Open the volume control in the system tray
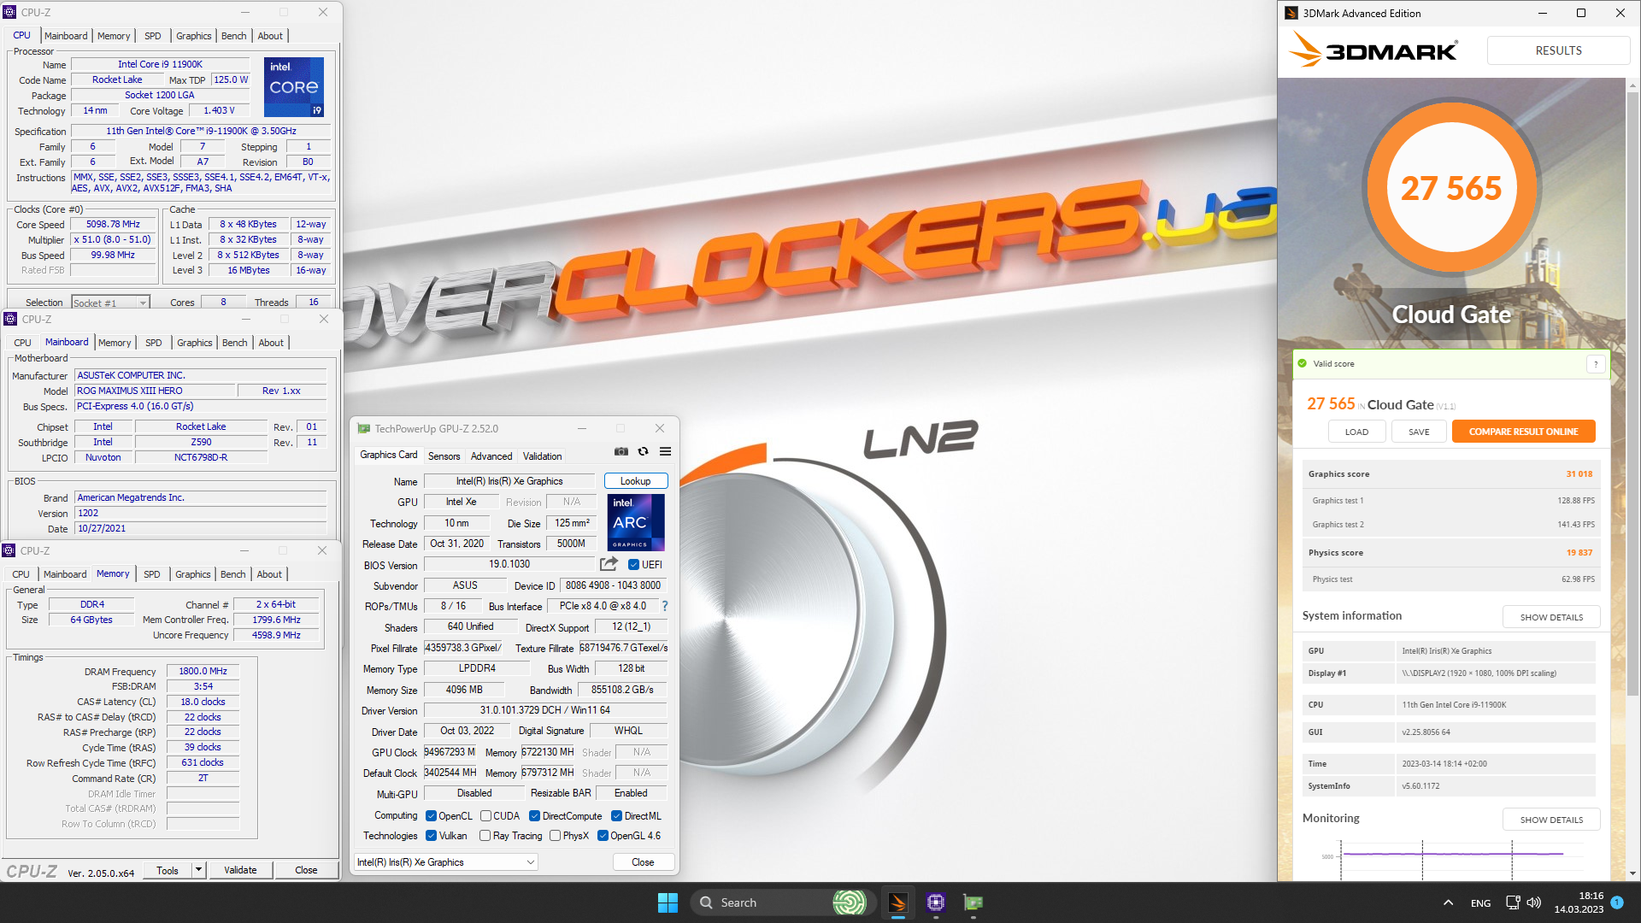Screen dimensions: 1641x923 pyautogui.click(x=1534, y=902)
